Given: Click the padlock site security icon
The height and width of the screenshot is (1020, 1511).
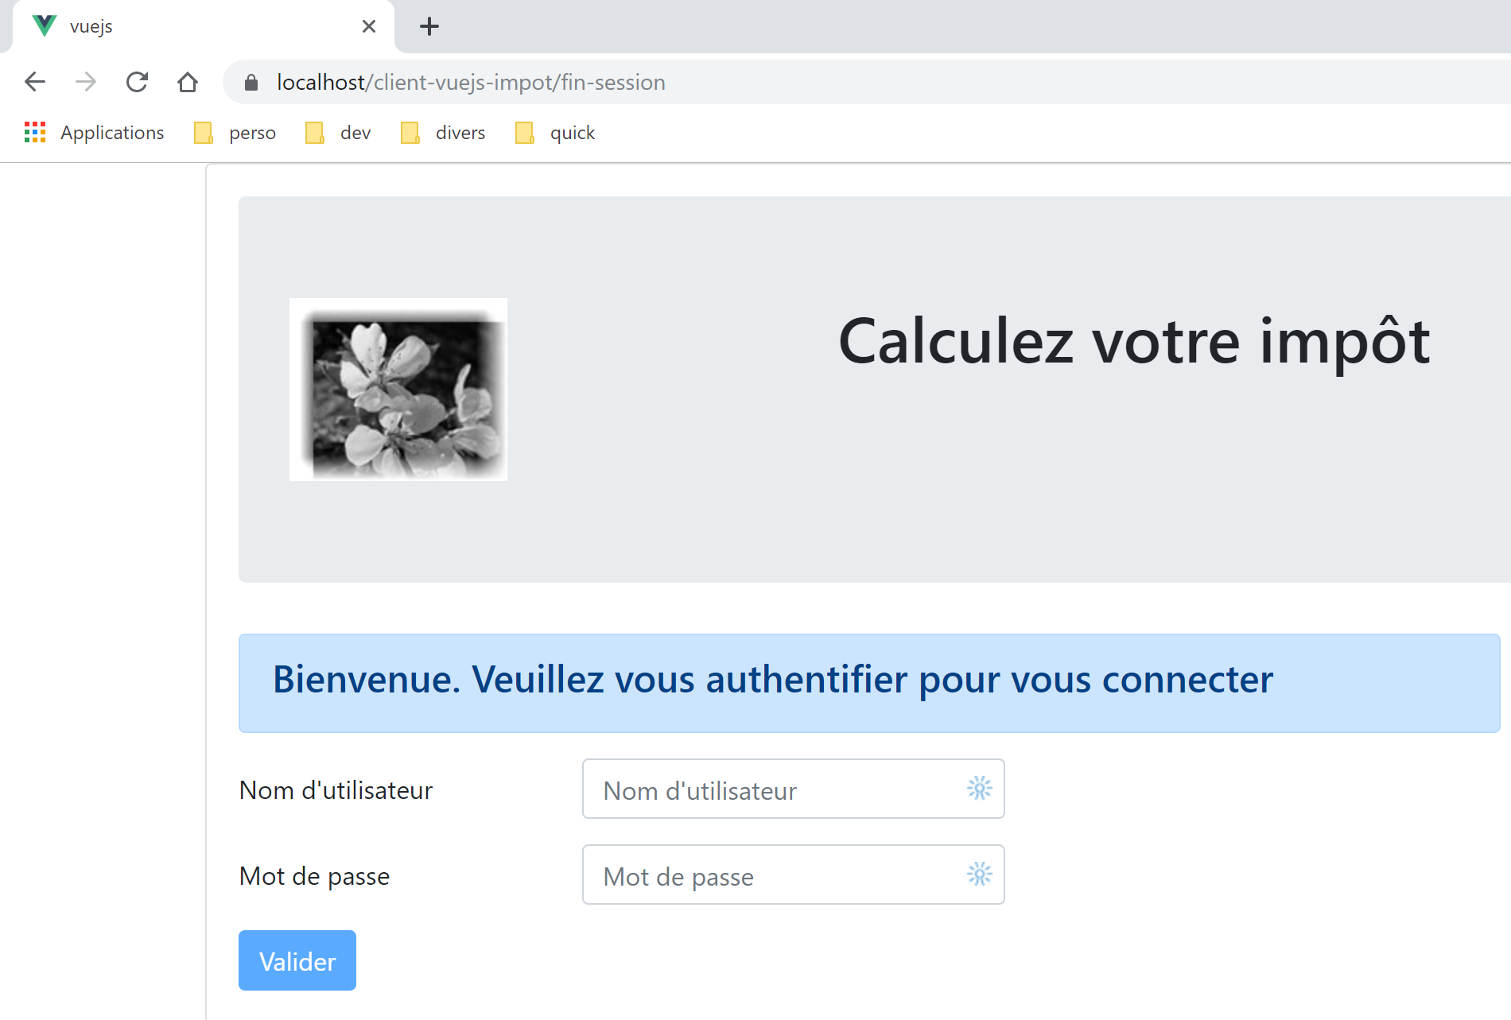Looking at the screenshot, I should point(251,83).
